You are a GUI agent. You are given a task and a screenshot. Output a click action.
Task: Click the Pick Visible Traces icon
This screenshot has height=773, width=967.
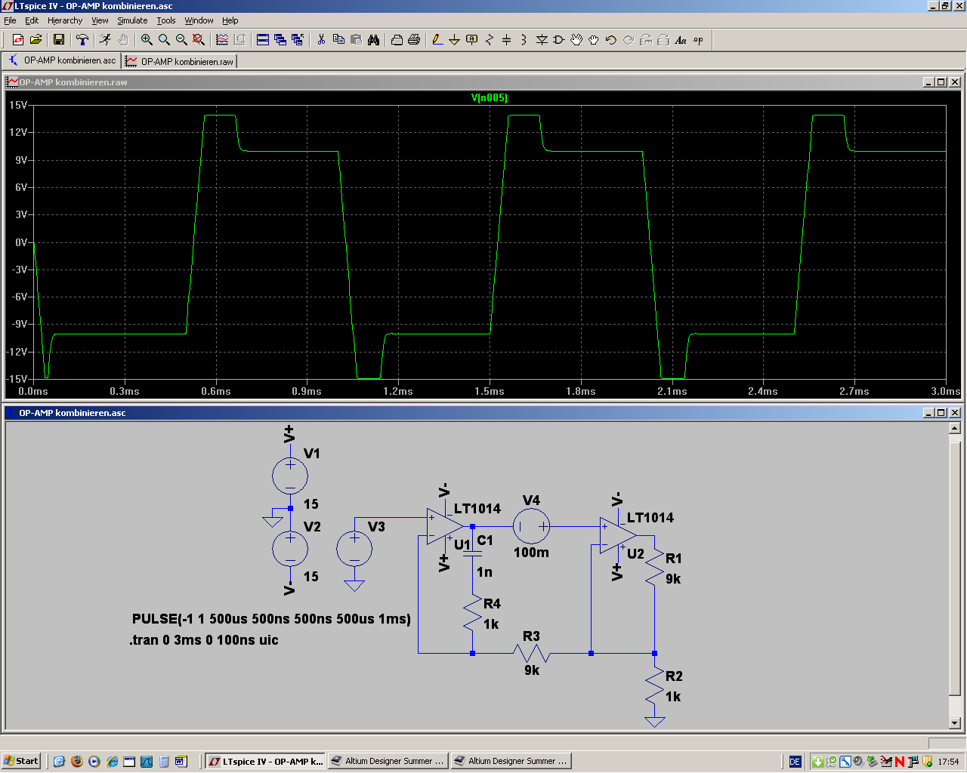click(x=222, y=40)
